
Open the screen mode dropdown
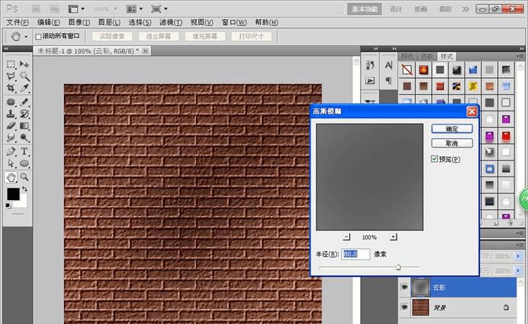pos(160,9)
